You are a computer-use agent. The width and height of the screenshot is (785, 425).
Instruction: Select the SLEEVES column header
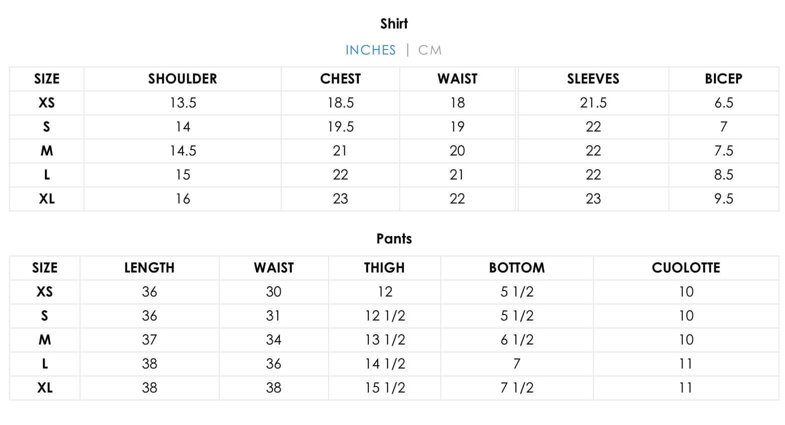click(x=593, y=78)
